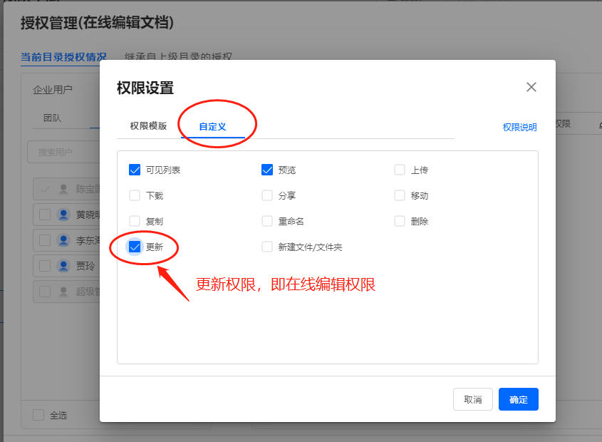This screenshot has width=602, height=442.
Task: Click the avatar icon next to 贾玲
Action: point(63,266)
